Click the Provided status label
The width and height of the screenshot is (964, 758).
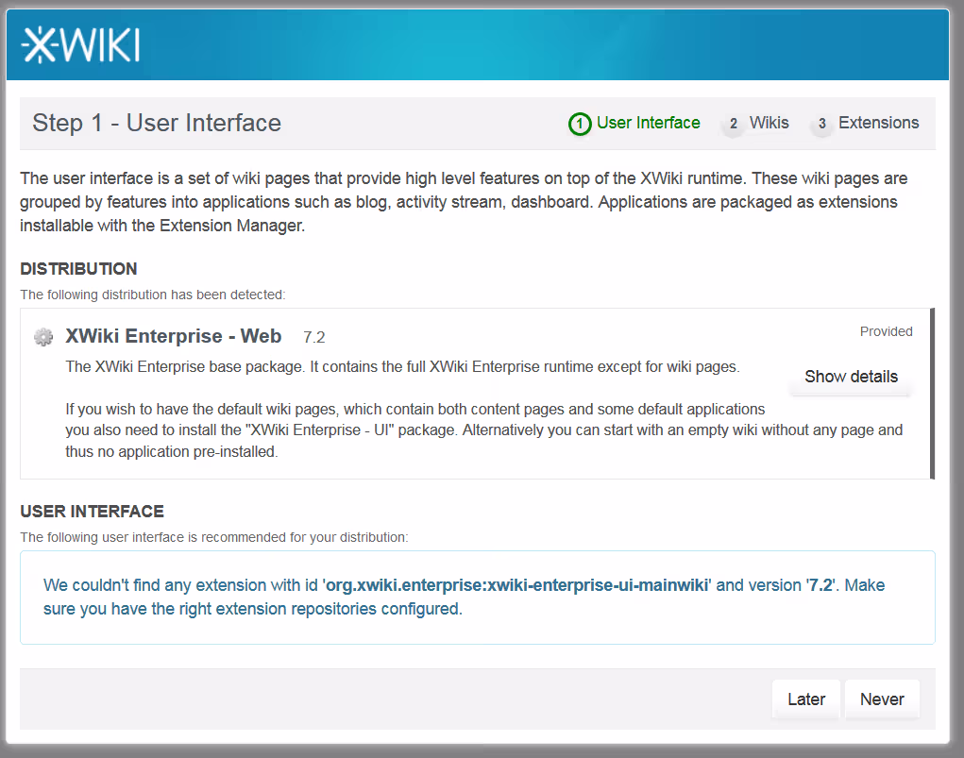click(x=886, y=331)
